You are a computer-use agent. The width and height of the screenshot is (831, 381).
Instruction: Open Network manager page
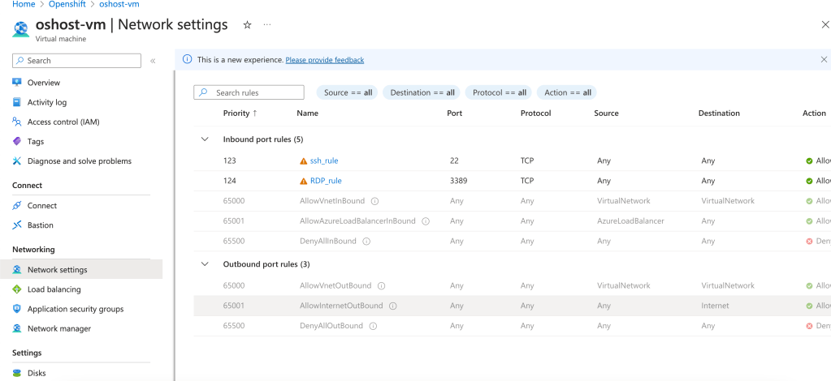[x=59, y=328]
